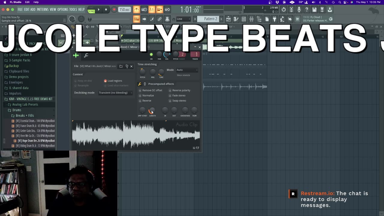Open the Mixer view icon
This screenshot has height=216, width=384.
(251, 19)
